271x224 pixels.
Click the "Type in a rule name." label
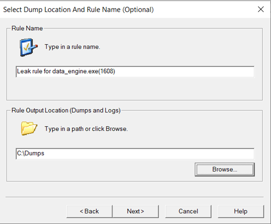72,47
